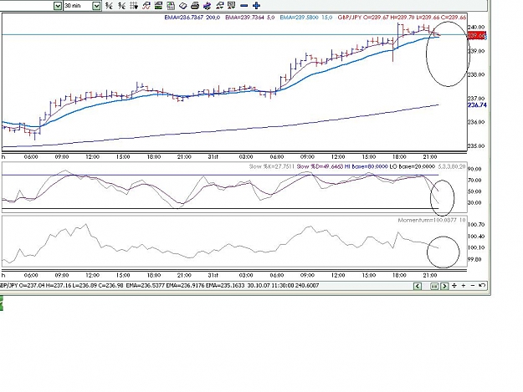
Task: Open the 30 min timeframe dropdown arrow
Action: 96,6
